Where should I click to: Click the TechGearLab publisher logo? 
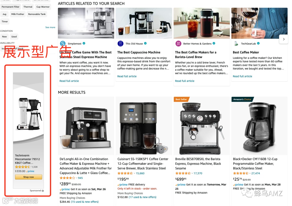pyautogui.click(x=236, y=44)
